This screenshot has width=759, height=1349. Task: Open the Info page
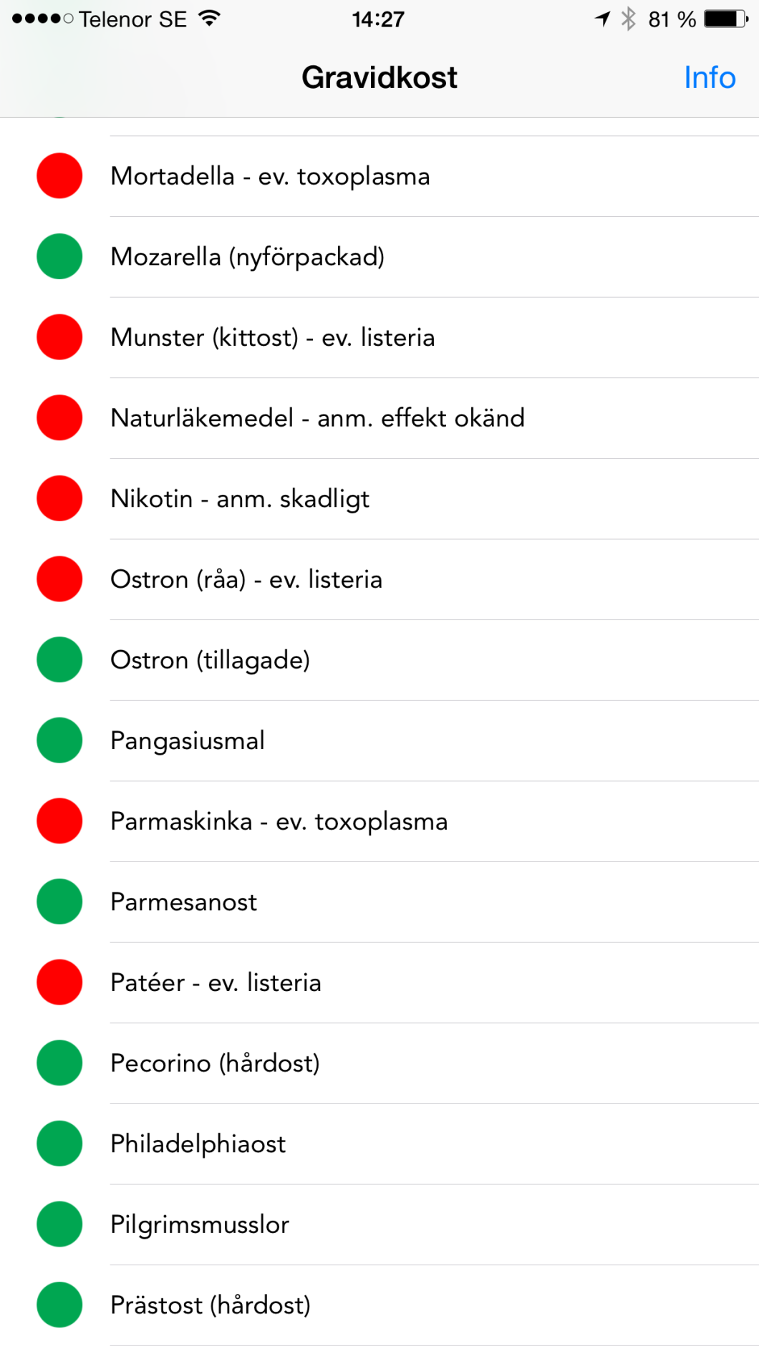(709, 77)
